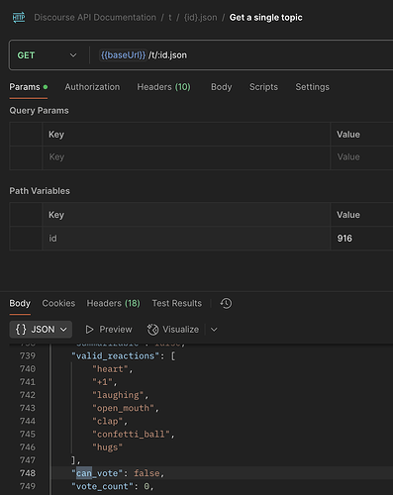
Task: Click line number 747 in the gutter
Action: [x=28, y=460]
